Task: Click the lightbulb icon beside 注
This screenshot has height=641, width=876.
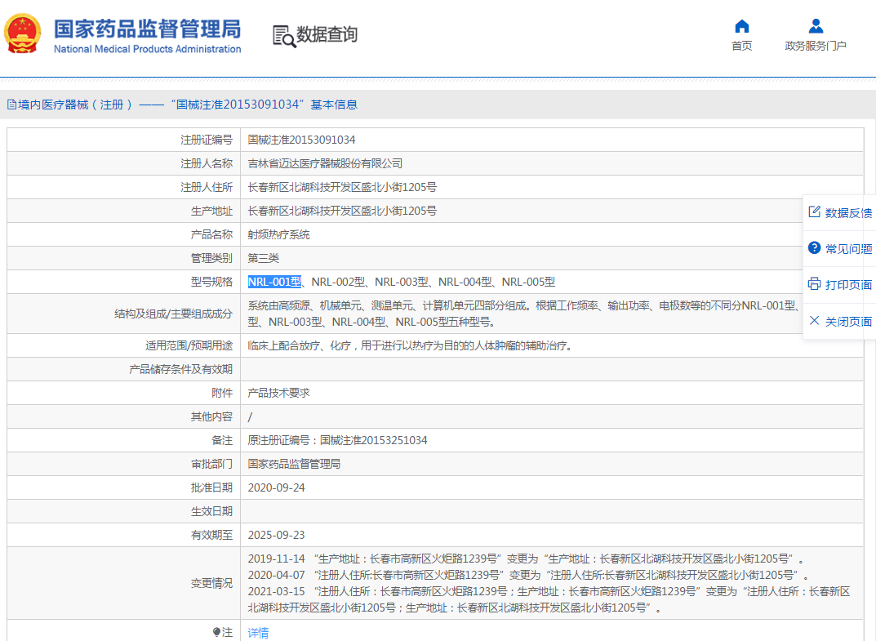Action: coord(217,632)
